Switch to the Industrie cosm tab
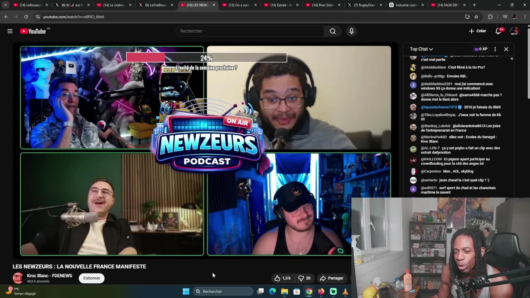The image size is (530, 298). pyautogui.click(x=406, y=5)
